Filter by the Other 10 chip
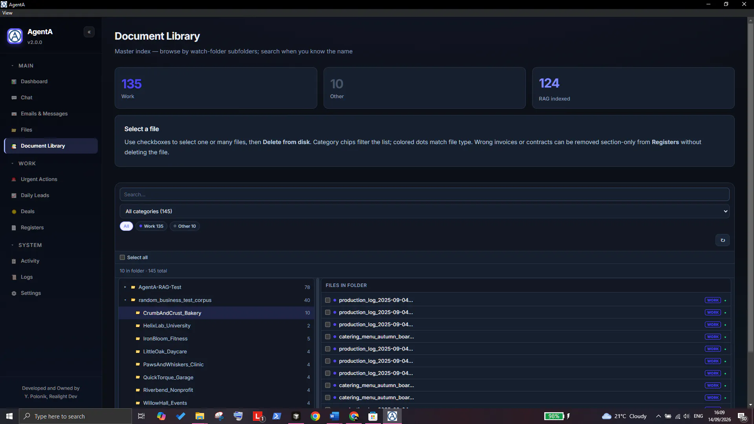Viewport: 754px width, 424px height. pyautogui.click(x=185, y=226)
